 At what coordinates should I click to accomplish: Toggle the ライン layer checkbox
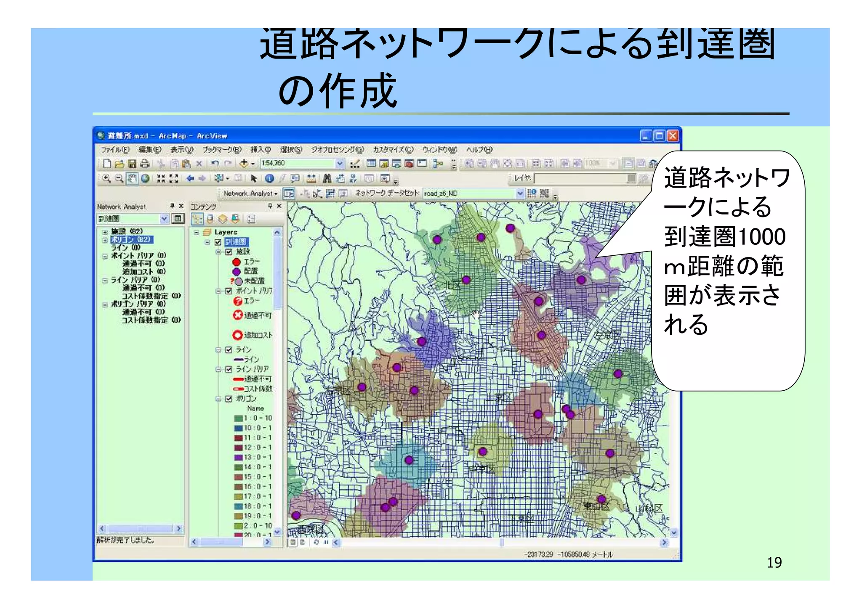[x=229, y=350]
